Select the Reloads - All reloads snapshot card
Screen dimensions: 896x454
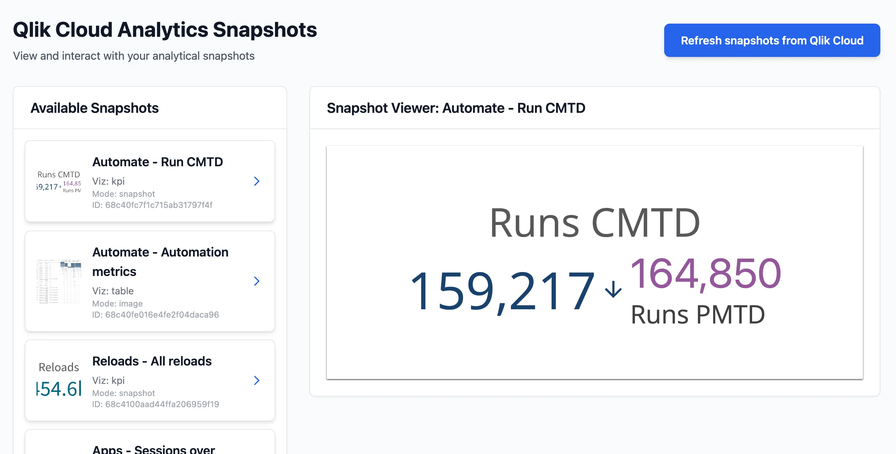(149, 381)
